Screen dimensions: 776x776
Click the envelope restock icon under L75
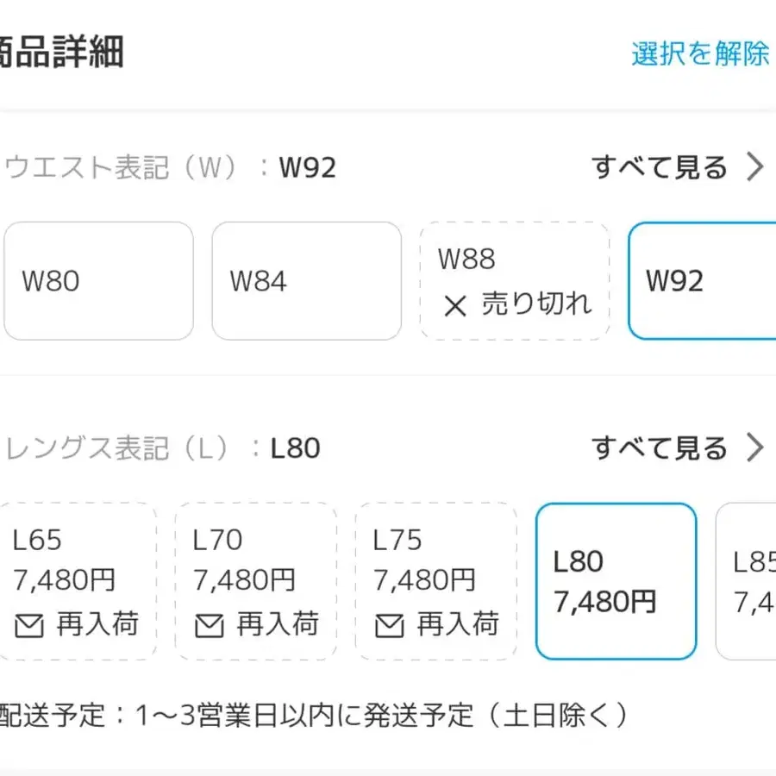[x=390, y=625]
